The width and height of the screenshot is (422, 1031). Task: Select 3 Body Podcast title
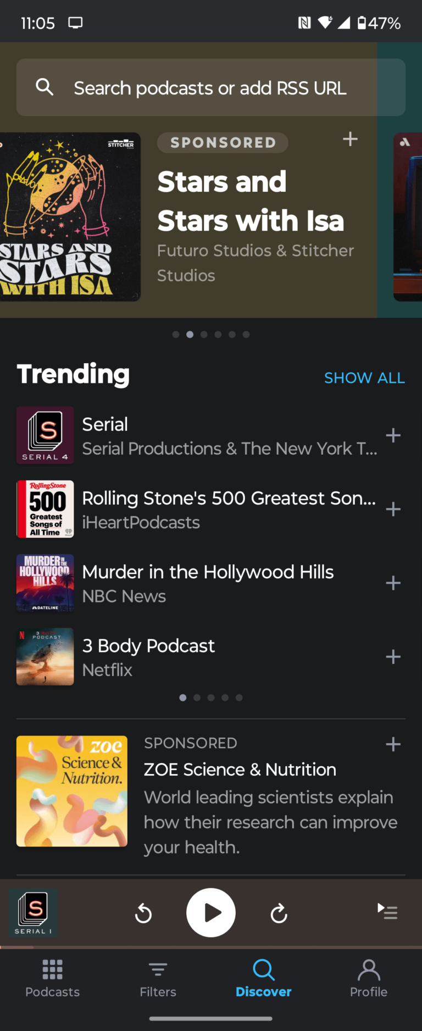[x=148, y=646]
